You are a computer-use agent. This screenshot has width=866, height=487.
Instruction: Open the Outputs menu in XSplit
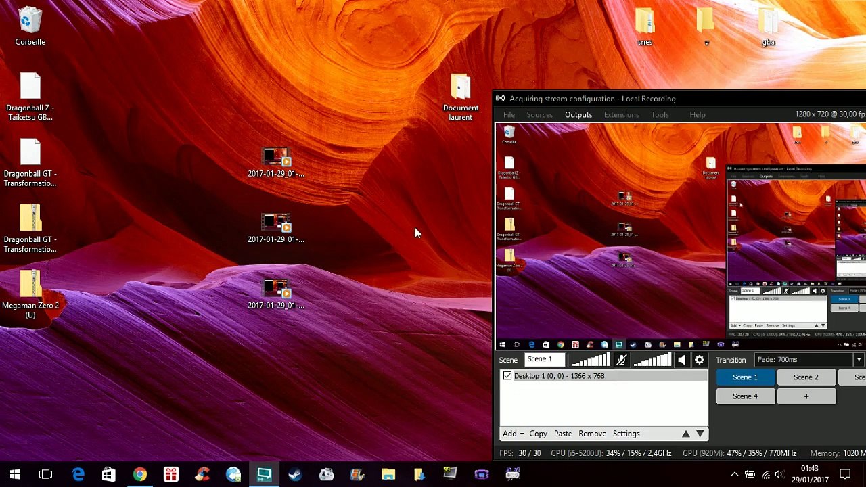[578, 115]
